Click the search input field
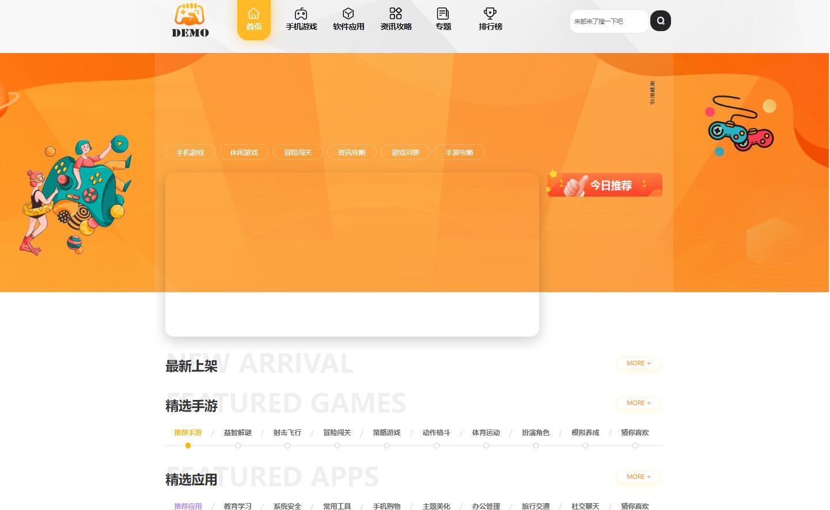The height and width of the screenshot is (510, 830). [x=608, y=21]
